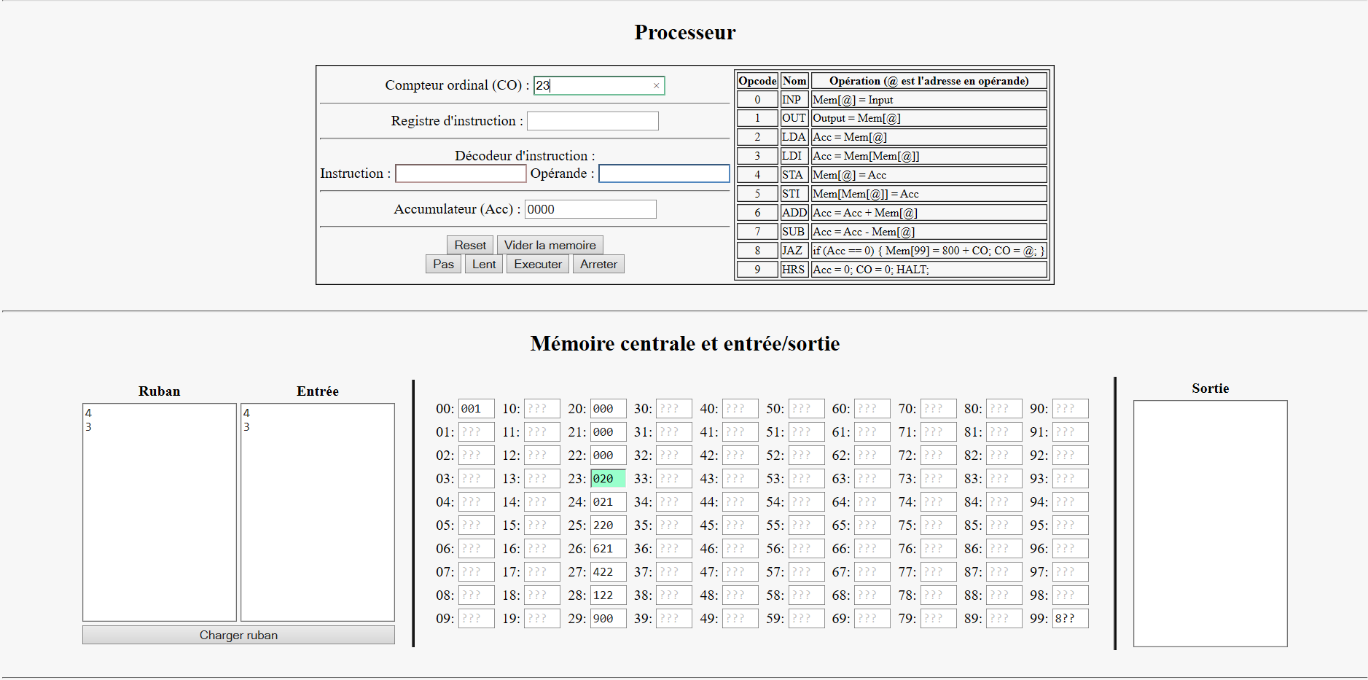Click the Opcode column header

757,81
